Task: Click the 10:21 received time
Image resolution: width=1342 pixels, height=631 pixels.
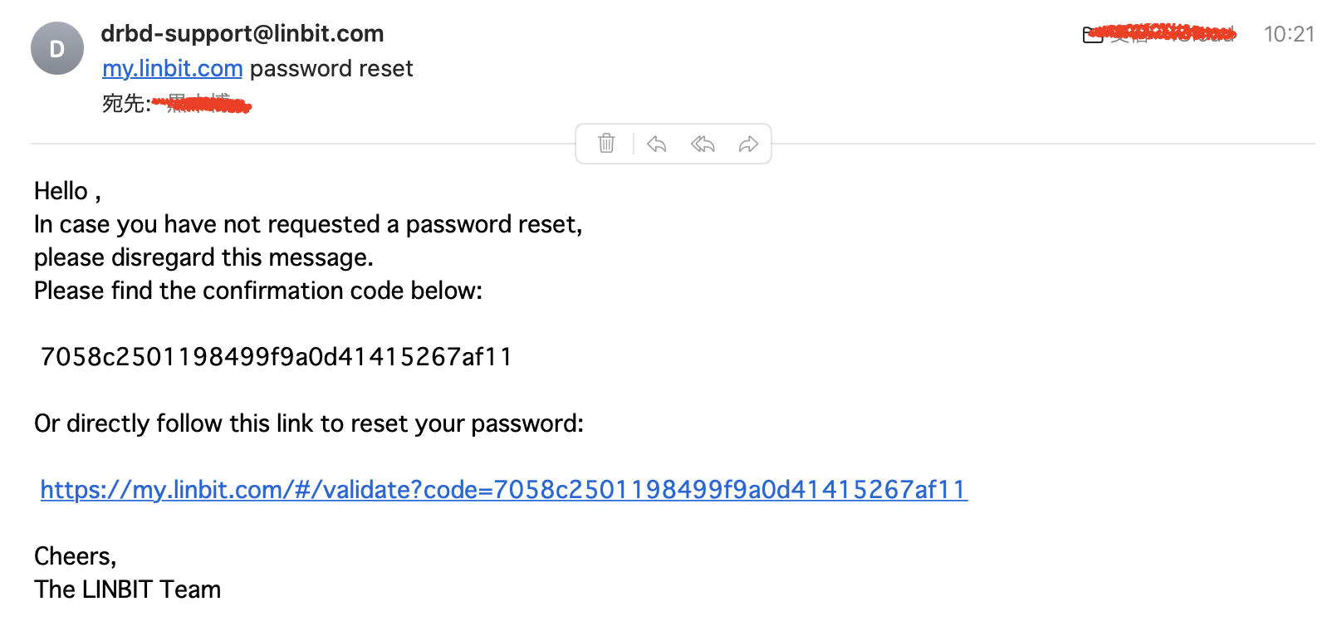Action: [1289, 34]
